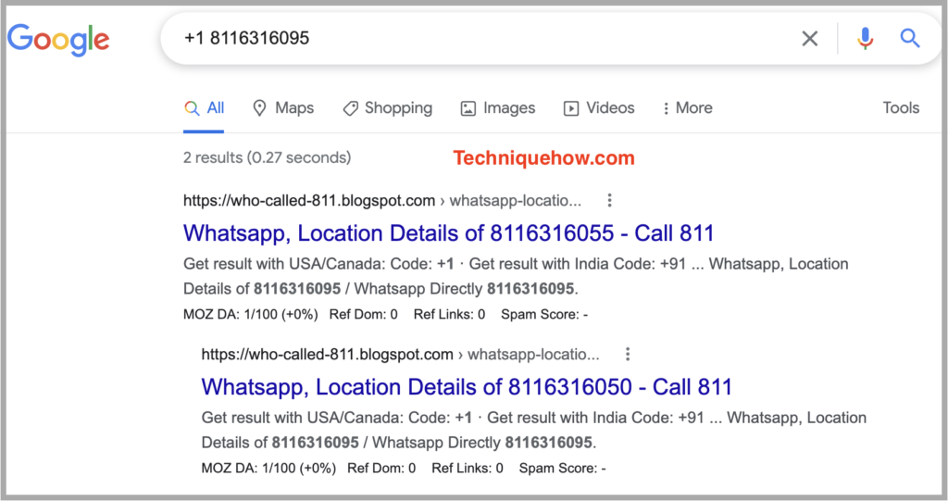
Task: Open three-dot menu of the 8116316055 result
Action: (609, 200)
